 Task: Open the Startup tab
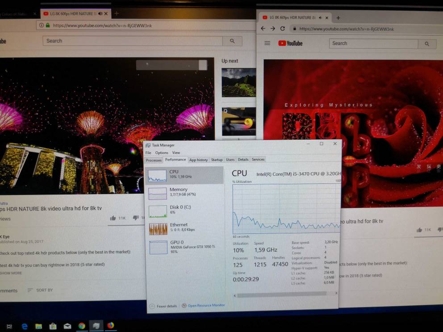pyautogui.click(x=217, y=160)
